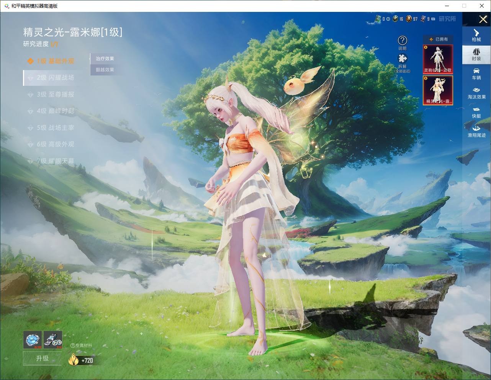This screenshot has width=491, height=380.
Task: Go to the 淘汰效果 tab
Action: tap(476, 93)
